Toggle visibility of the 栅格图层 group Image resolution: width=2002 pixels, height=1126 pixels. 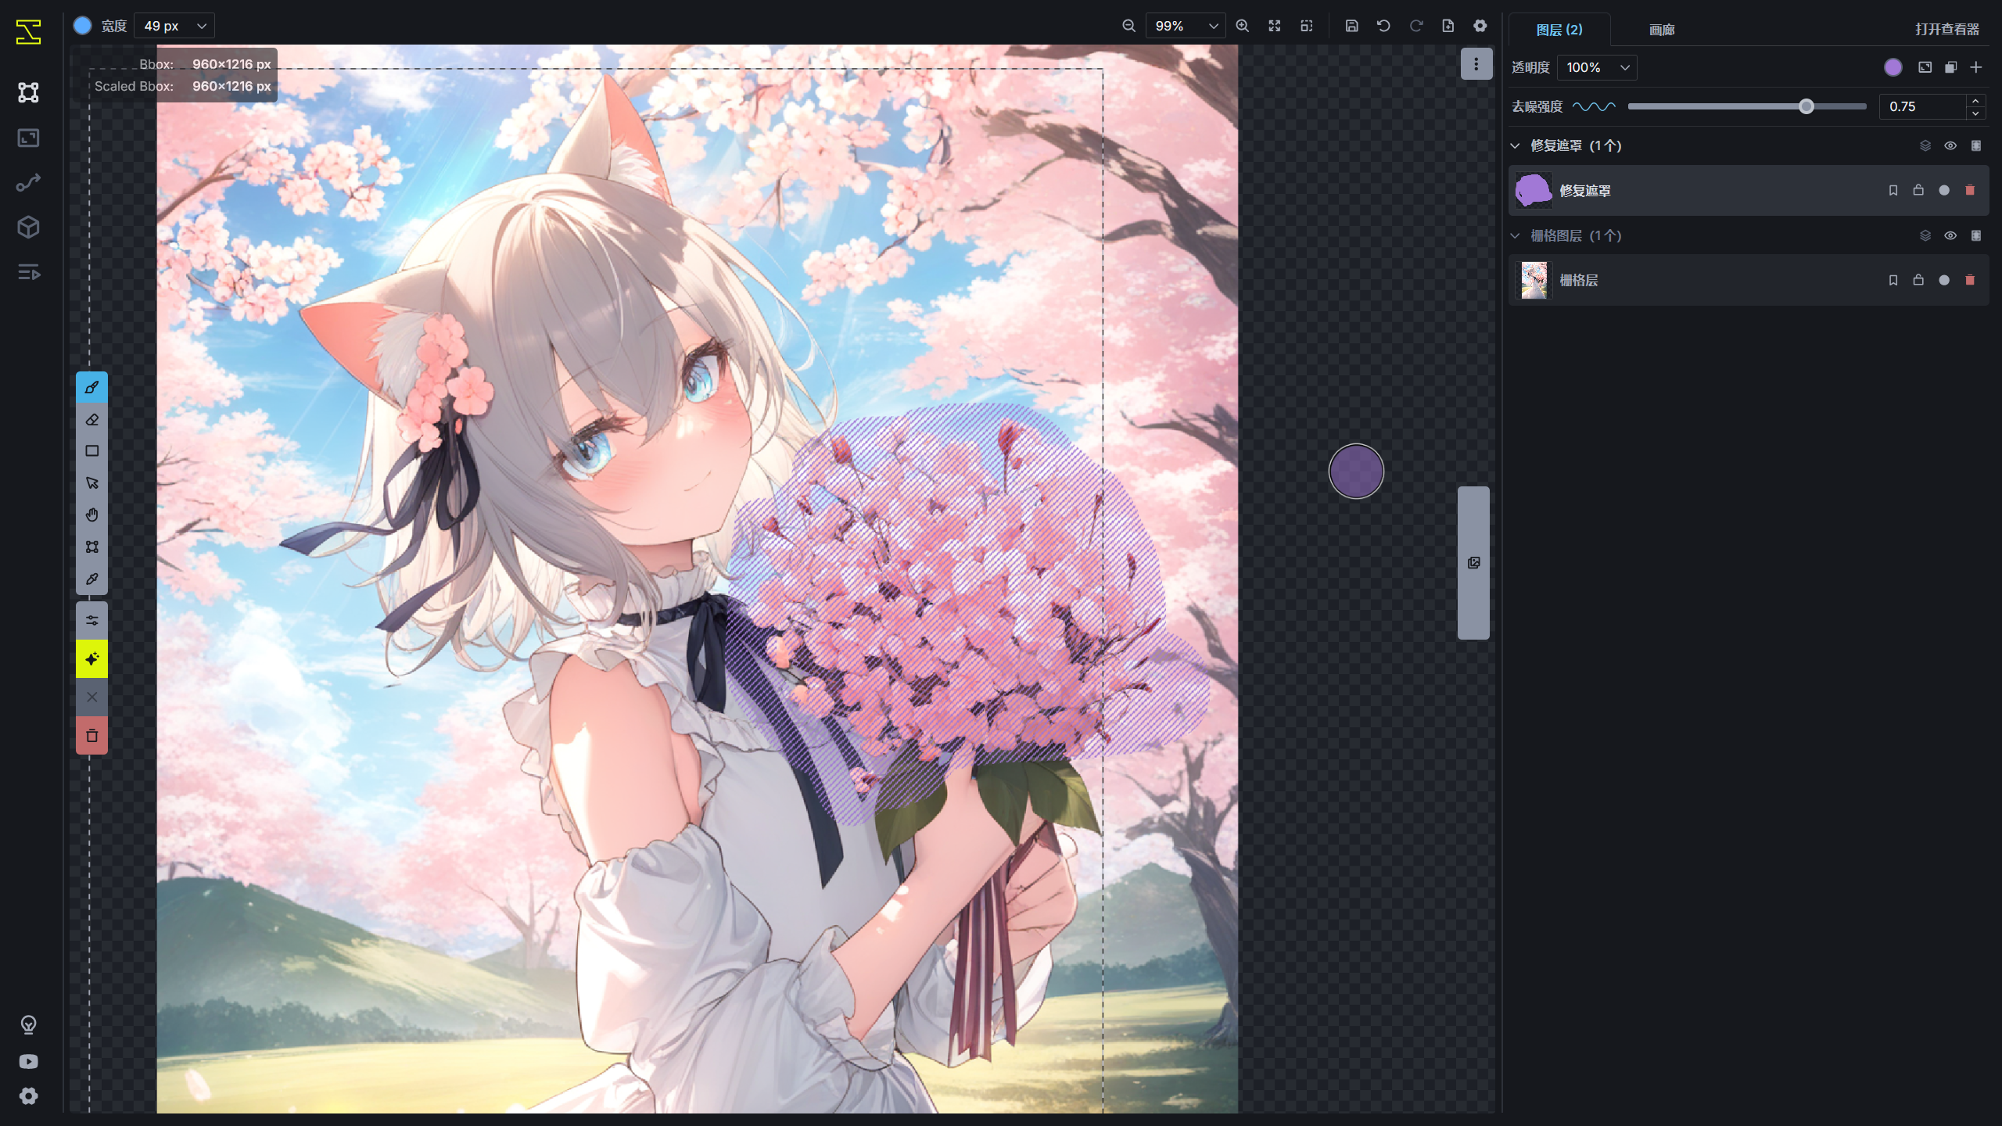click(1949, 235)
